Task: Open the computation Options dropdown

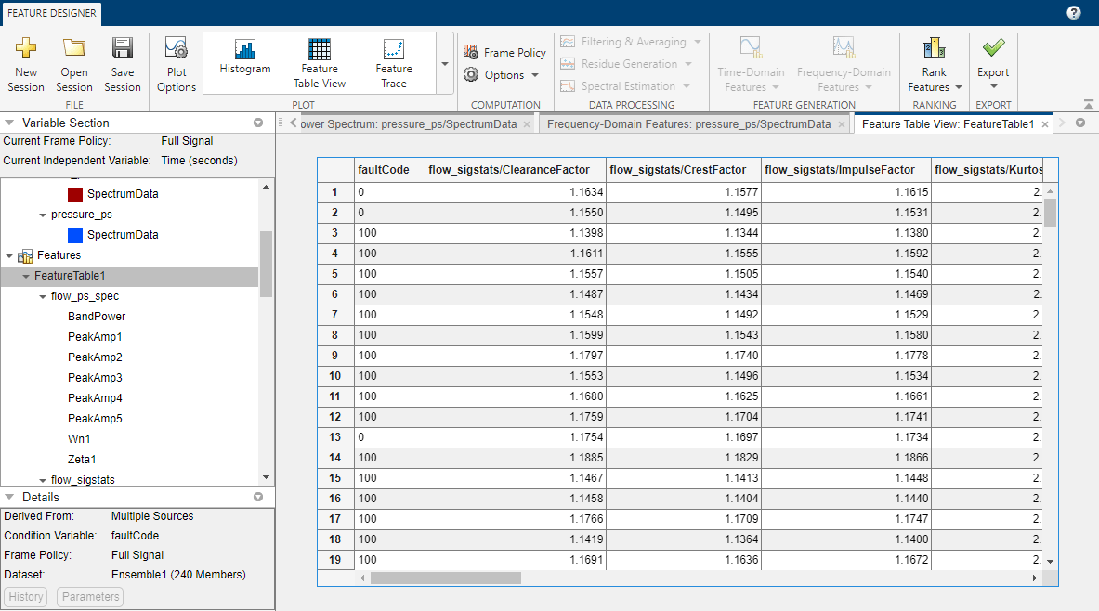Action: pos(502,75)
